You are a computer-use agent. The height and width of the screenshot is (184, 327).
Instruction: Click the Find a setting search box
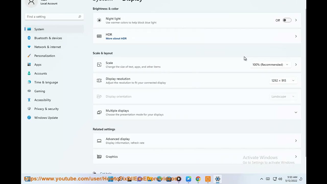(x=54, y=17)
